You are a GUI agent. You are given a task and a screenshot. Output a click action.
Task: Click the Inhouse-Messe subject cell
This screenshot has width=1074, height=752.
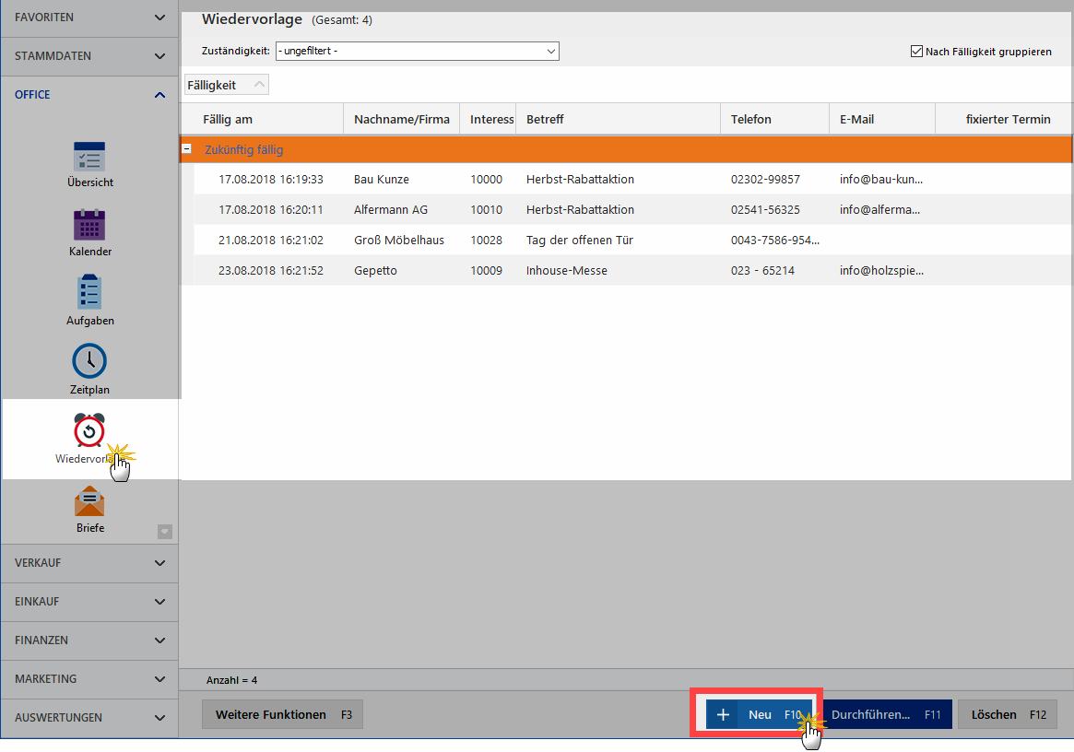point(566,271)
